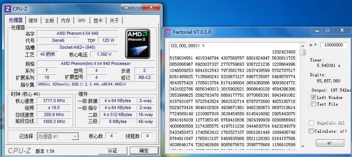Image resolution: width=352 pixels, height=157 pixels.
Task: Click the 1808.3 MHz value
Action: click(x=54, y=121)
